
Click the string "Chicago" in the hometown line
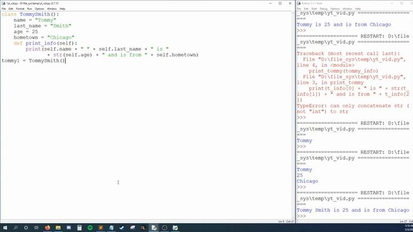tap(61, 37)
